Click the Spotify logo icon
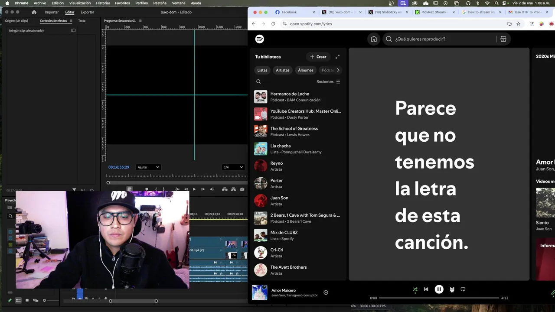Viewport: 555px width, 312px height. [x=259, y=39]
